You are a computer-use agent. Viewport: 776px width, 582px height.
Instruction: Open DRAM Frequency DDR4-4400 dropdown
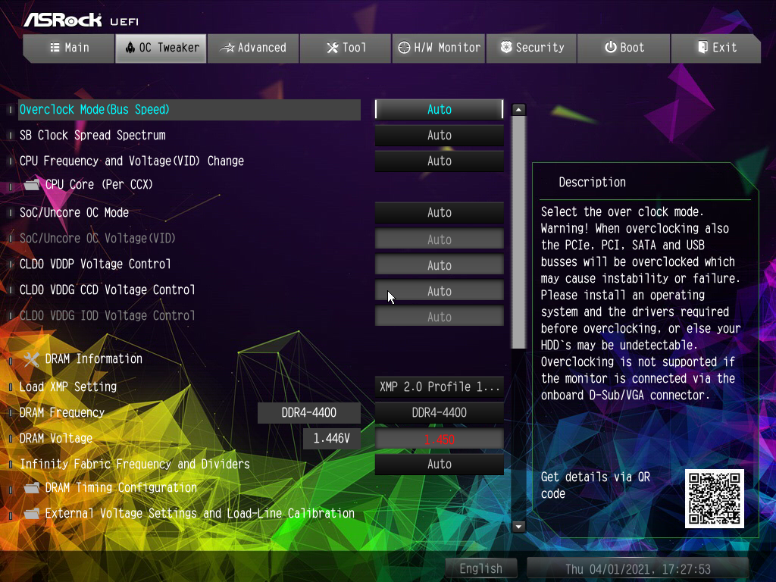(x=439, y=412)
